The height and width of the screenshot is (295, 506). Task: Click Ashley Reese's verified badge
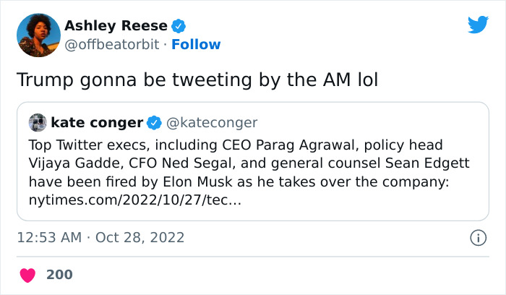tap(179, 26)
